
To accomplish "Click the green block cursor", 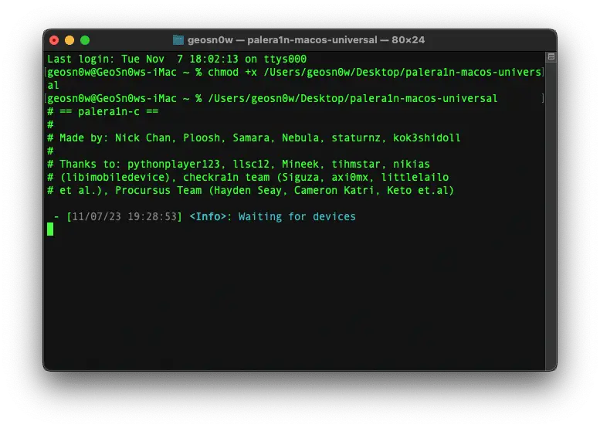I will coord(50,229).
